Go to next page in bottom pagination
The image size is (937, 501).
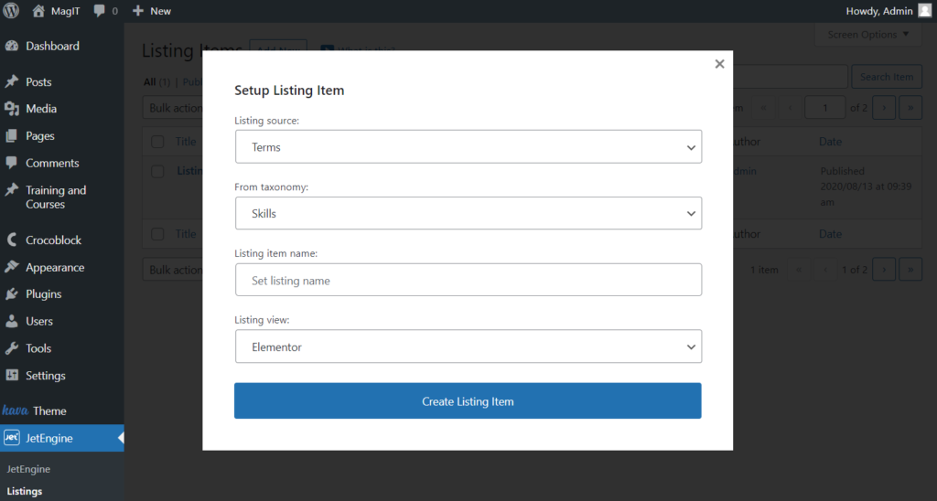884,270
